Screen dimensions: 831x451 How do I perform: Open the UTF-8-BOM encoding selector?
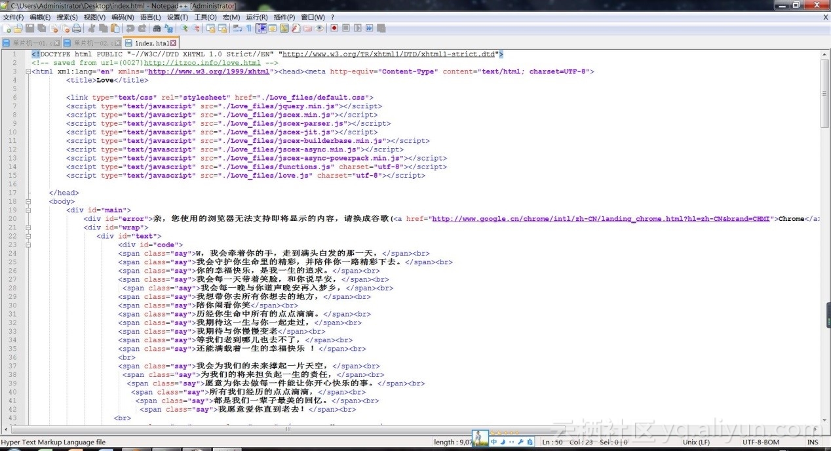(x=760, y=442)
